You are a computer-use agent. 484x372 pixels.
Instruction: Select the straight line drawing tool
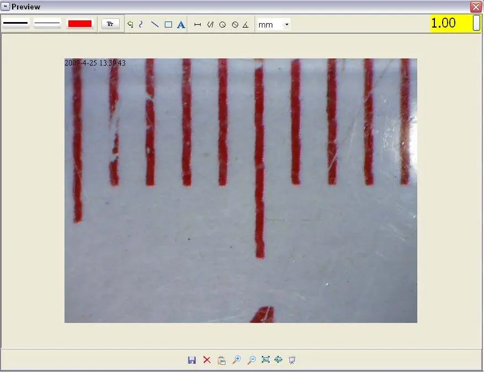click(x=155, y=24)
